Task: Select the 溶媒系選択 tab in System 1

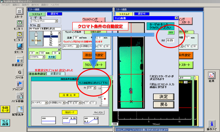Action: coord(95,32)
